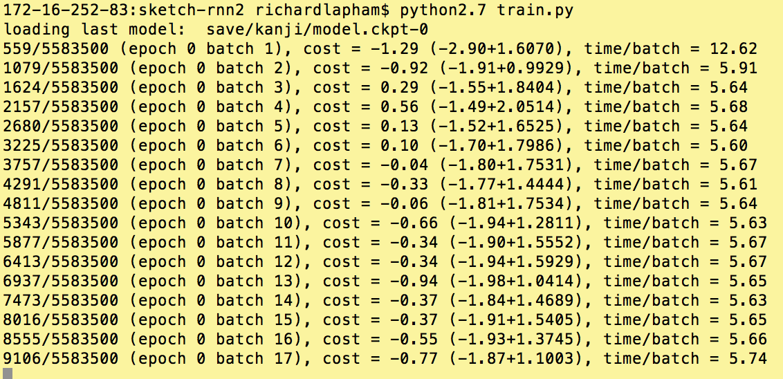Click time/batch value 12.62
This screenshot has width=783, height=379.
click(733, 49)
